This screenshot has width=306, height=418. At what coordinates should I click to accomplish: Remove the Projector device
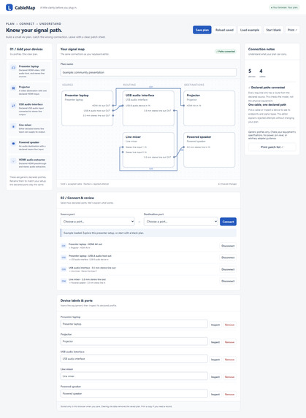point(229,342)
